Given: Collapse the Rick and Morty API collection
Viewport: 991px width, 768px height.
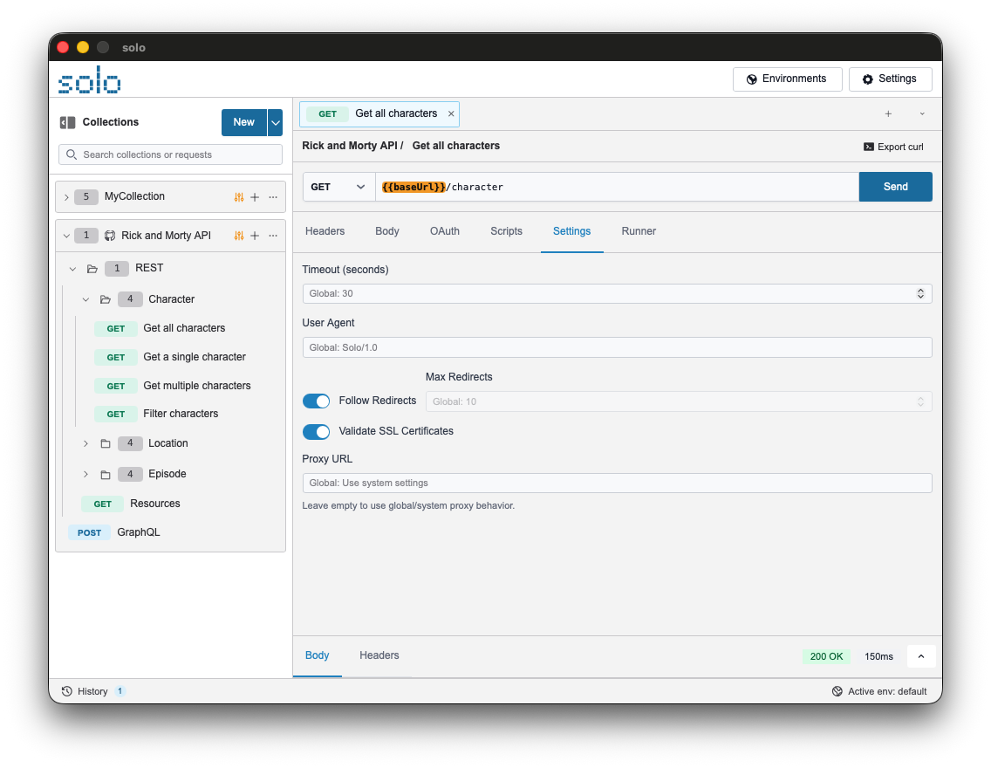Looking at the screenshot, I should click(66, 236).
